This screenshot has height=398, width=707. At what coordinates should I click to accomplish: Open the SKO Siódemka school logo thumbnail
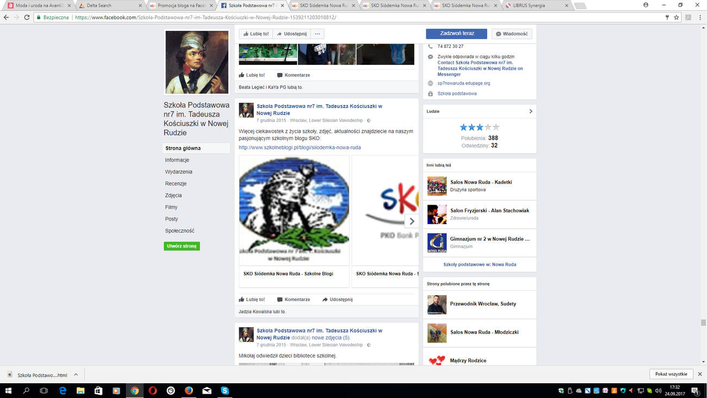294,210
